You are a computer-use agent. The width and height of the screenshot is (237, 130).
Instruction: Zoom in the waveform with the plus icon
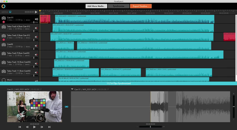point(164,127)
